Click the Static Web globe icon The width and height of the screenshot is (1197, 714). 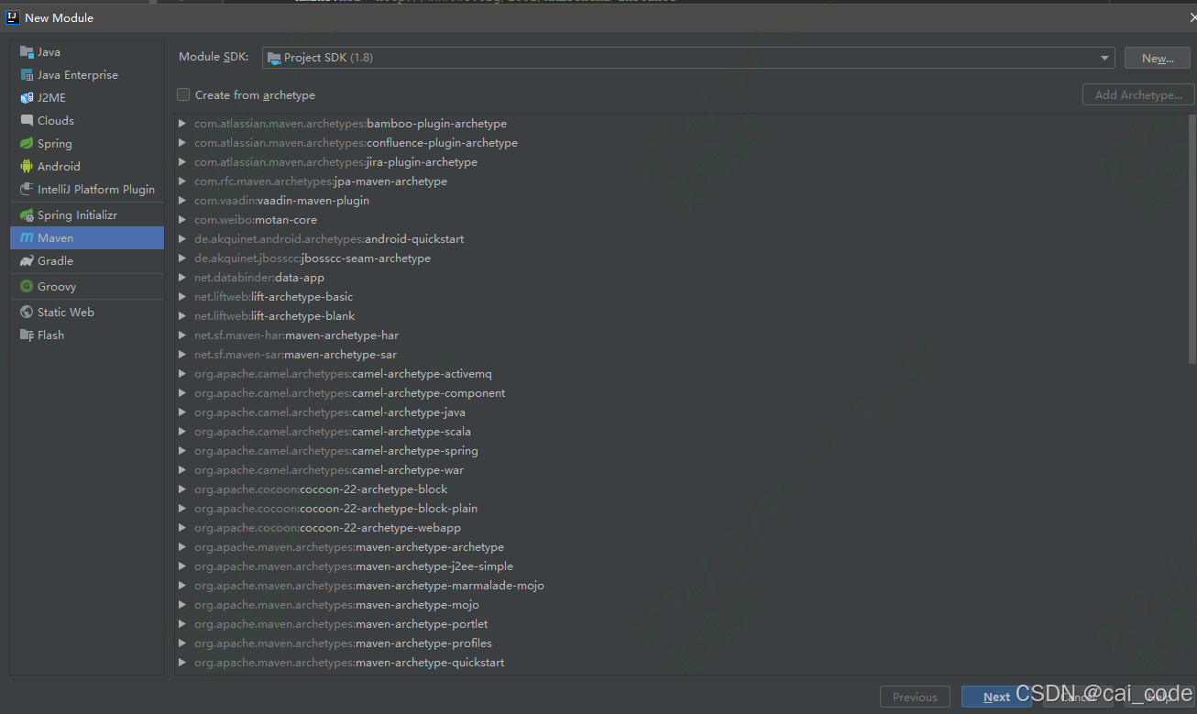pyautogui.click(x=27, y=313)
